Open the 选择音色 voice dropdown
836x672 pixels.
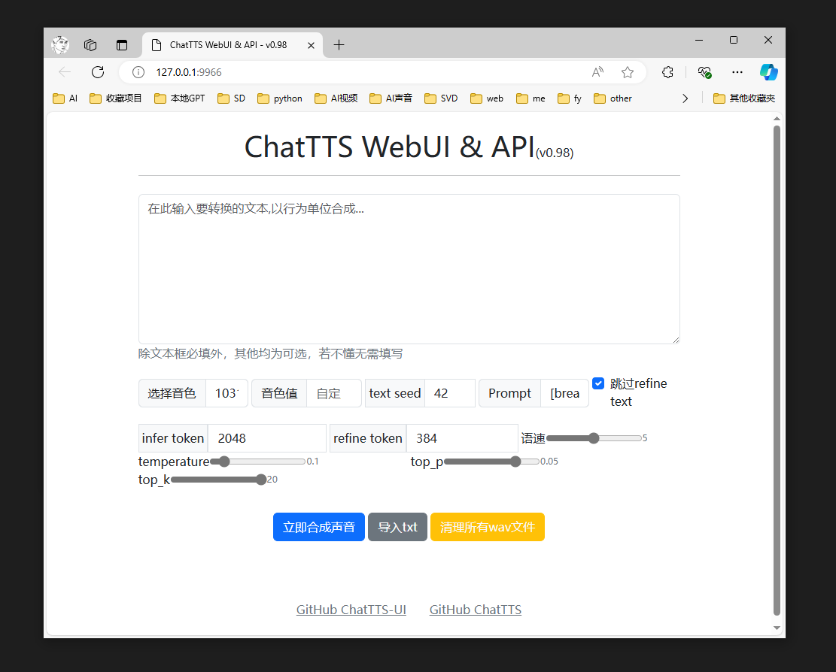click(x=226, y=394)
